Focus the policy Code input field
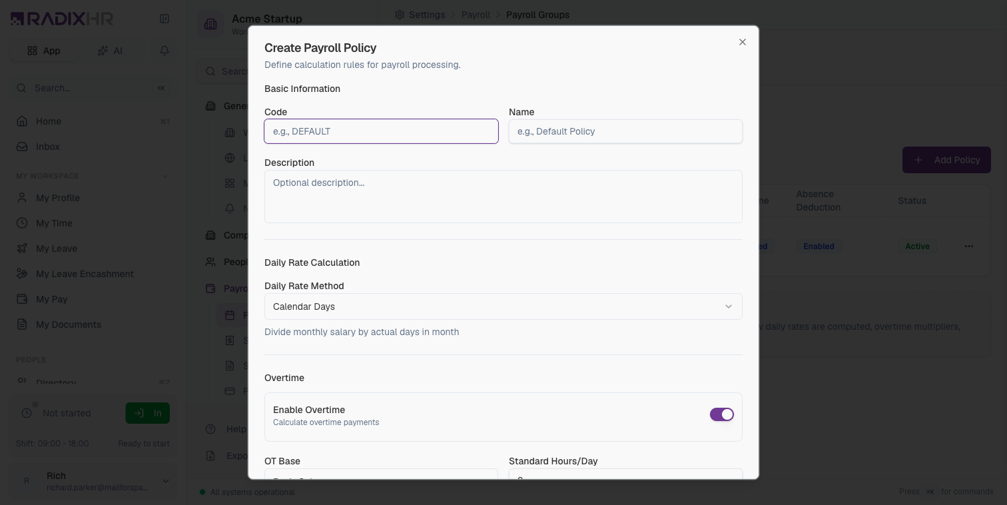Viewport: 1007px width, 505px height. 381,131
